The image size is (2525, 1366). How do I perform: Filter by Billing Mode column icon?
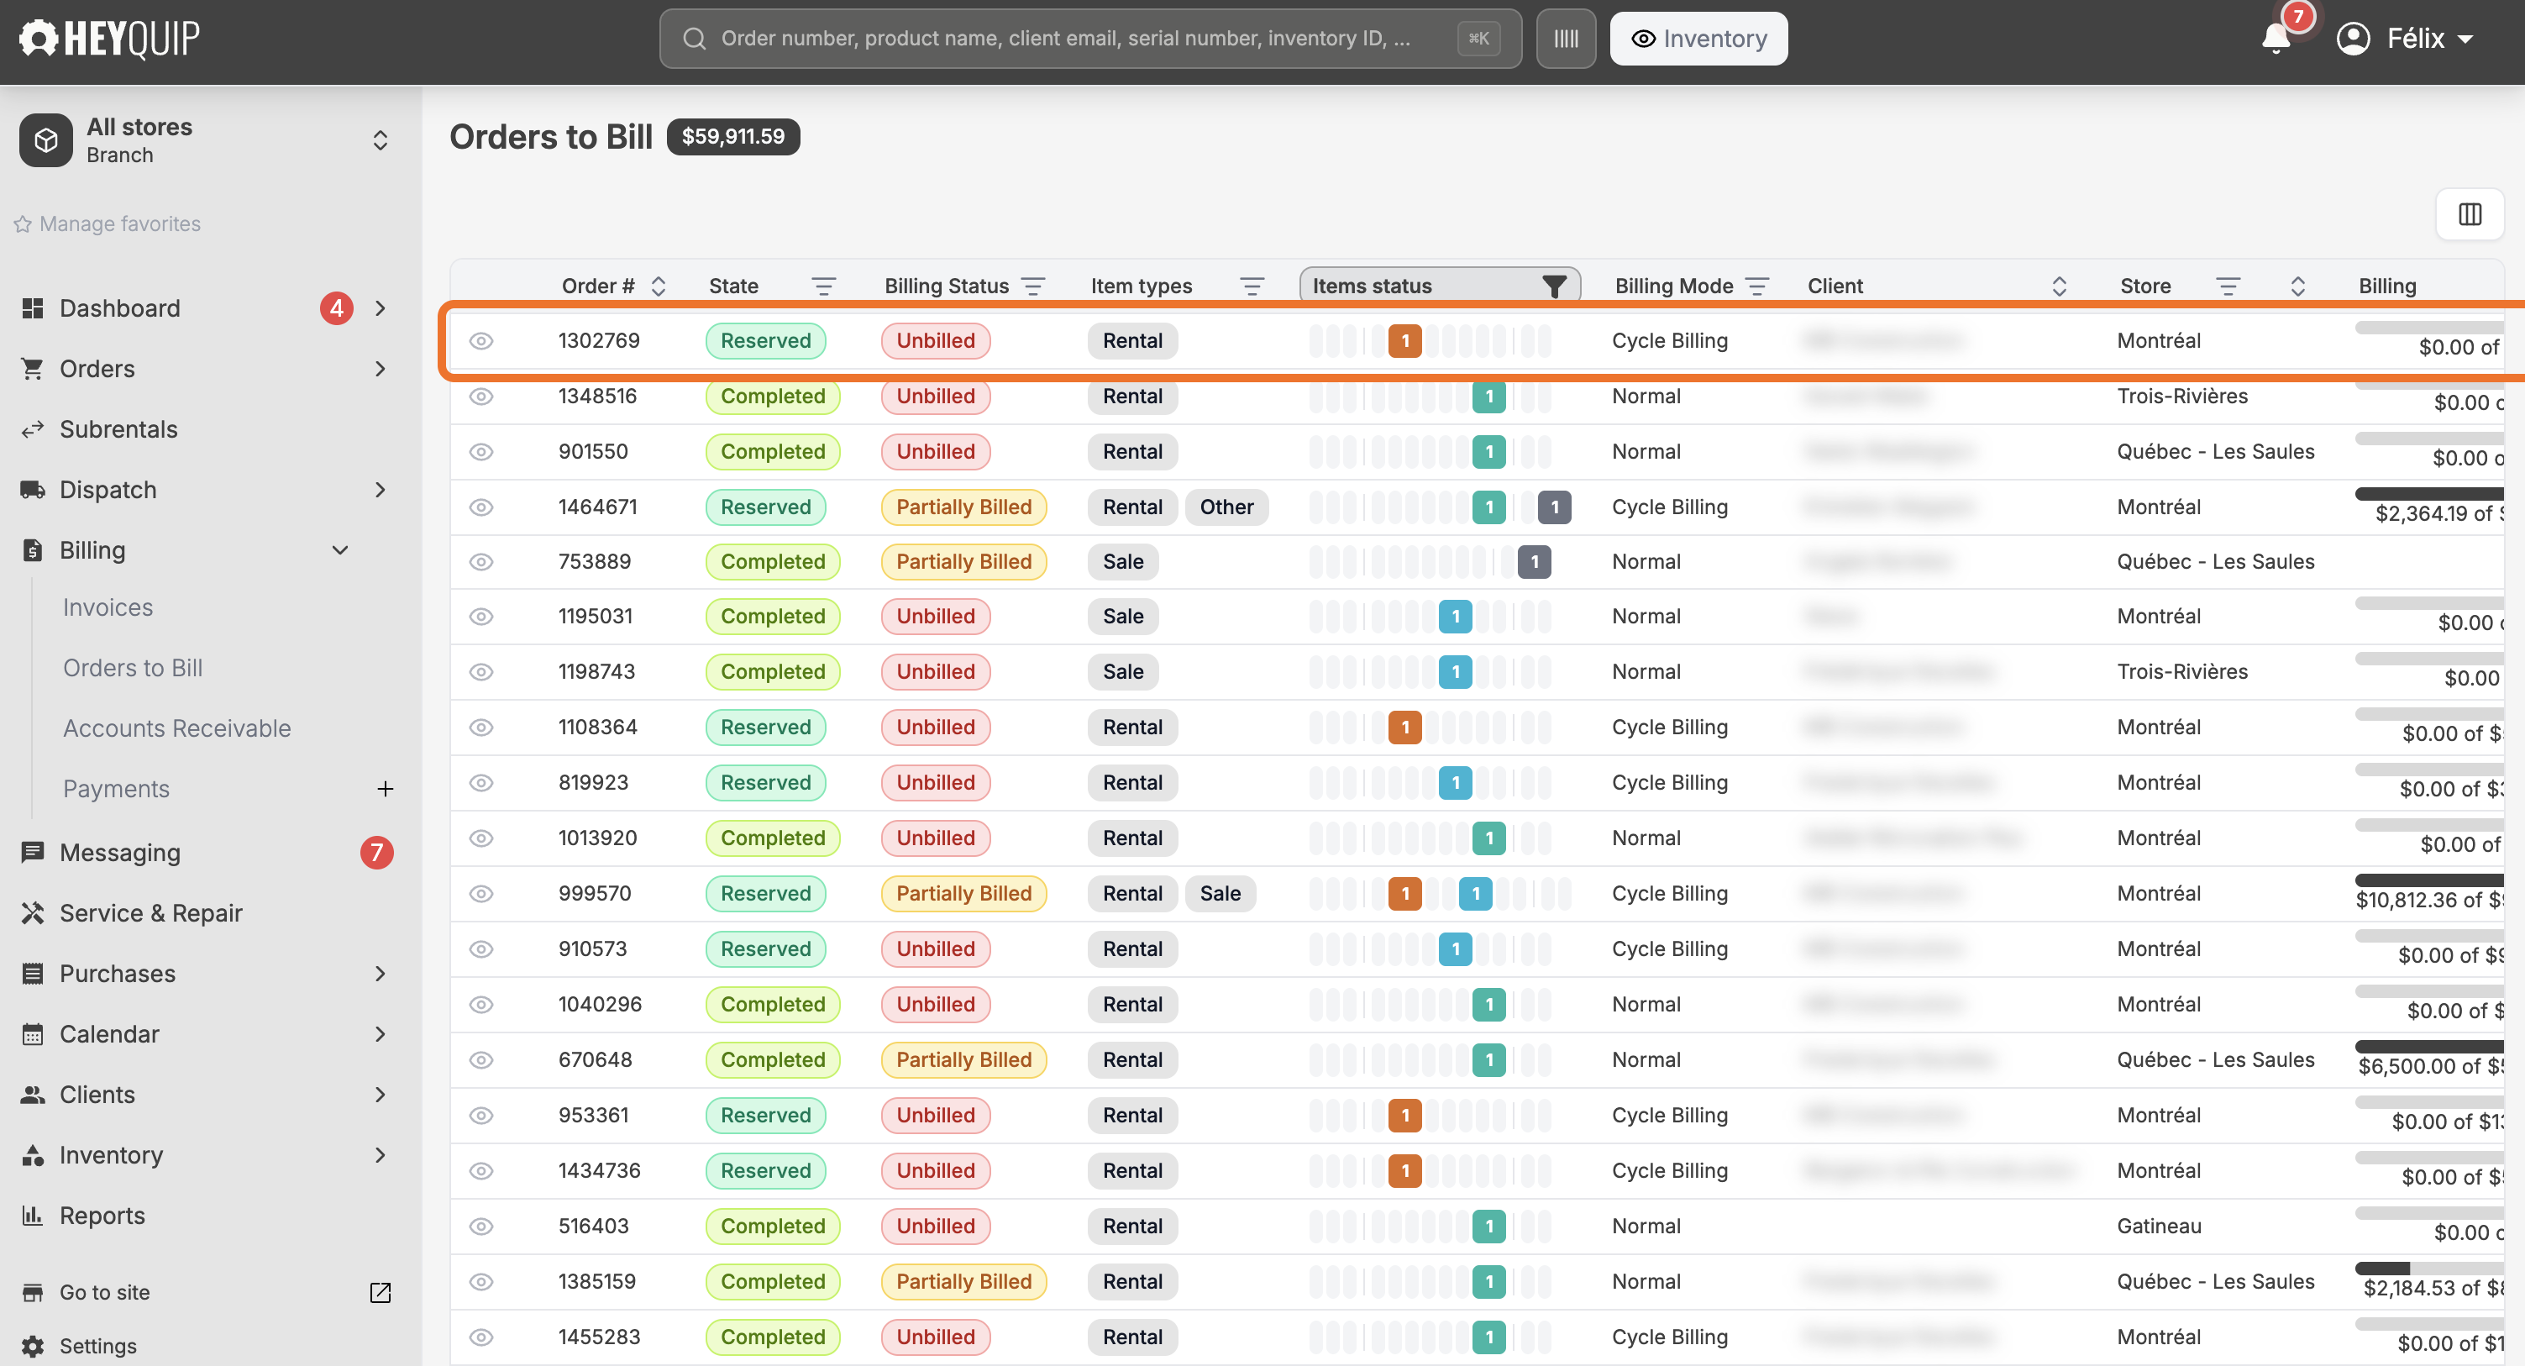[x=1757, y=286]
